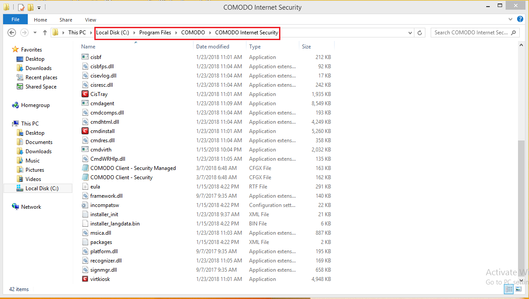Image resolution: width=529 pixels, height=299 pixels.
Task: Sort files by the Size column header
Action: (x=317, y=47)
